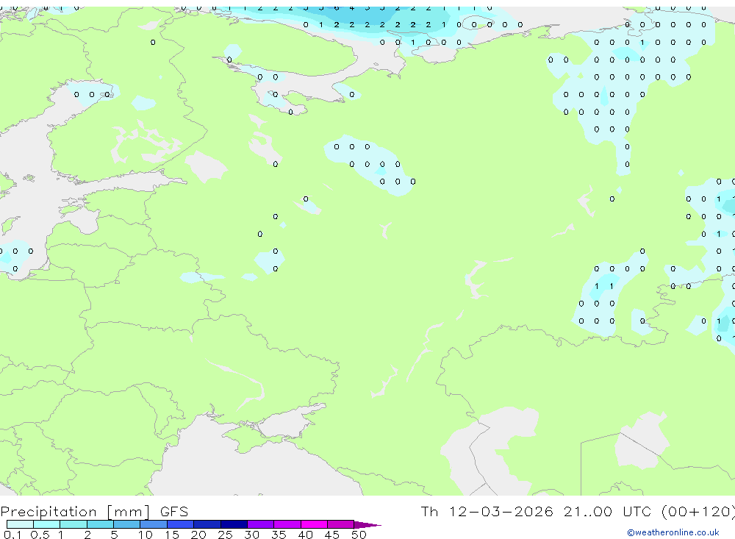Image resolution: width=735 pixels, height=539 pixels.
Task: Click the '30' legend value
Action: (251, 535)
